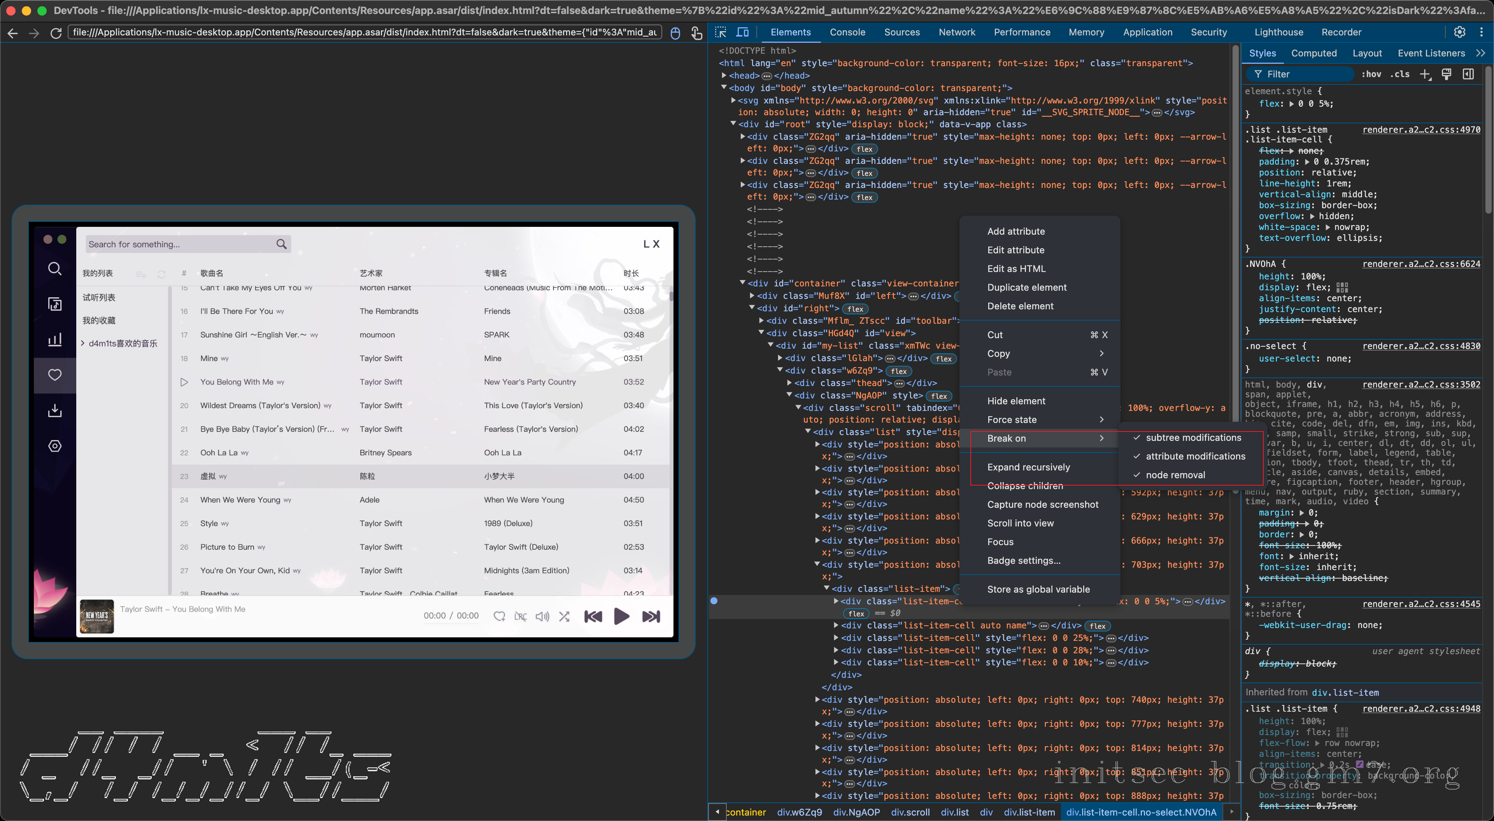Click the new style rule plus icon
Viewport: 1494px width, 821px height.
point(1424,74)
